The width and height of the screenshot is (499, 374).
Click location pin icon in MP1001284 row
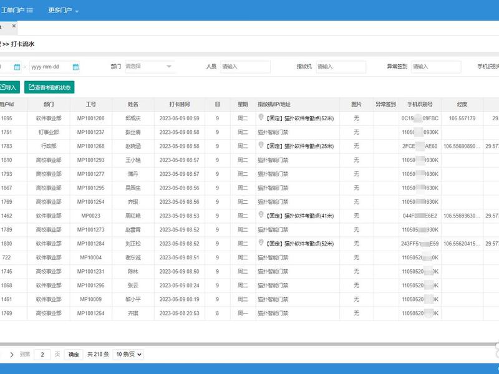click(x=261, y=243)
